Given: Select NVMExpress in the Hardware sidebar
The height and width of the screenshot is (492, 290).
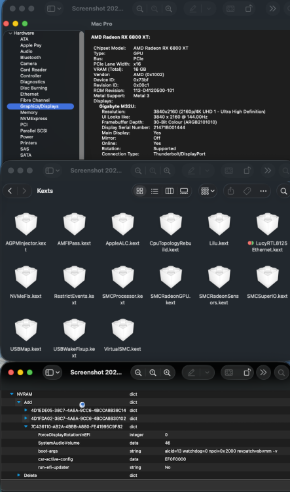Looking at the screenshot, I should pos(34,119).
